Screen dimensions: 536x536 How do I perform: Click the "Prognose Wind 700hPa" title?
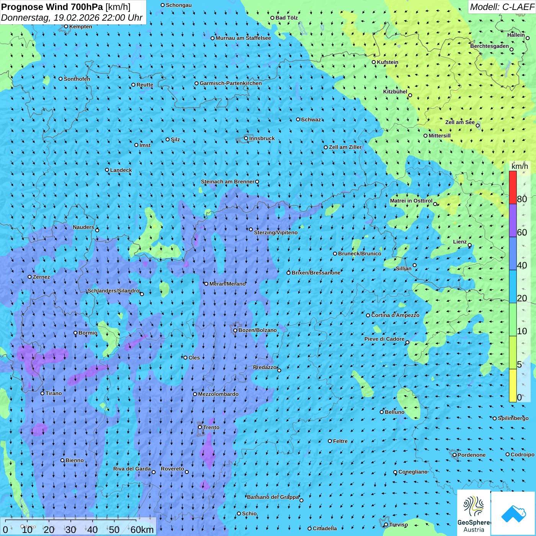coord(52,7)
